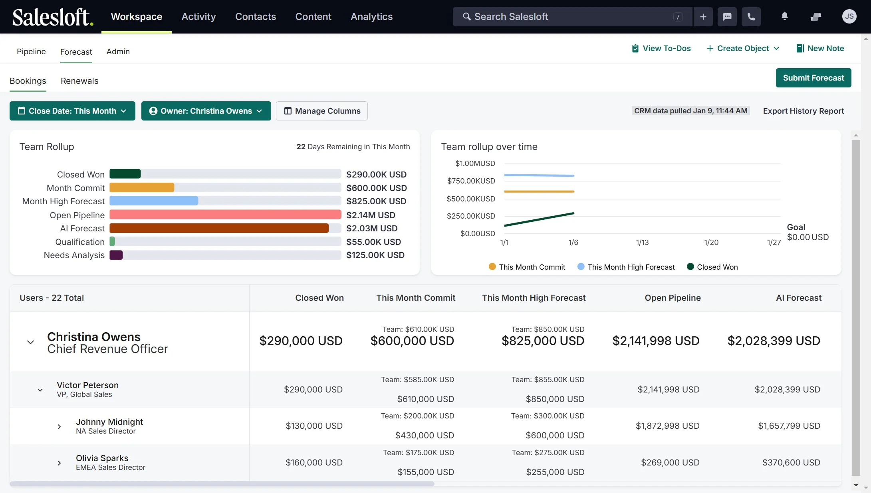Open the Analytics nav item

[x=371, y=17]
